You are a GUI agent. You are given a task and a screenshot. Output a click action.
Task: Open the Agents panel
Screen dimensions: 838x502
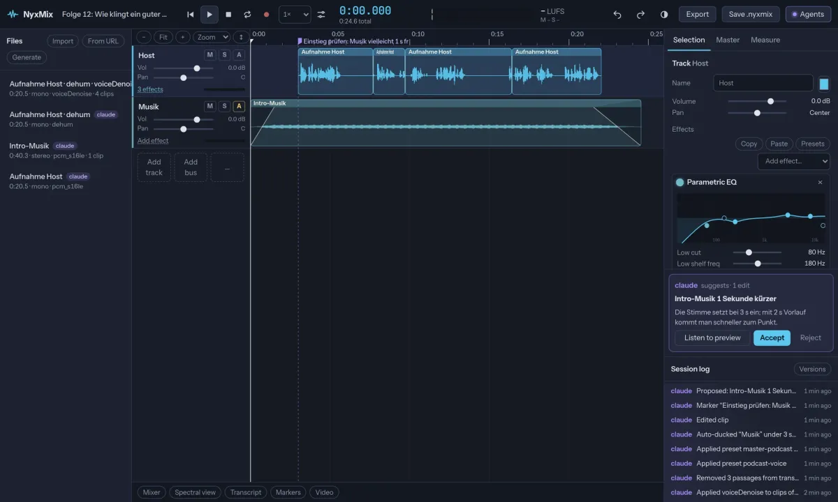(x=808, y=14)
